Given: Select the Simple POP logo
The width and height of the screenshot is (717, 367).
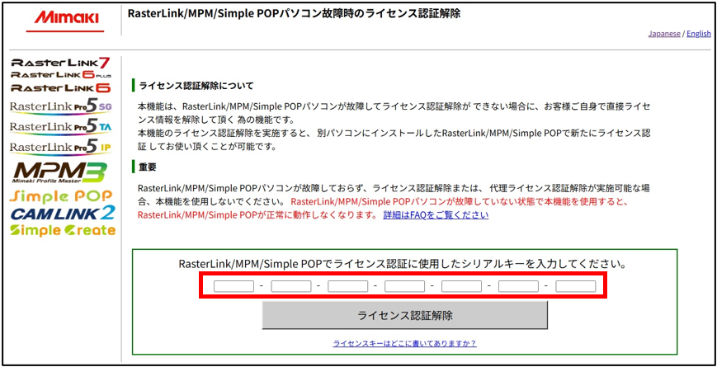Looking at the screenshot, I should click(x=61, y=196).
